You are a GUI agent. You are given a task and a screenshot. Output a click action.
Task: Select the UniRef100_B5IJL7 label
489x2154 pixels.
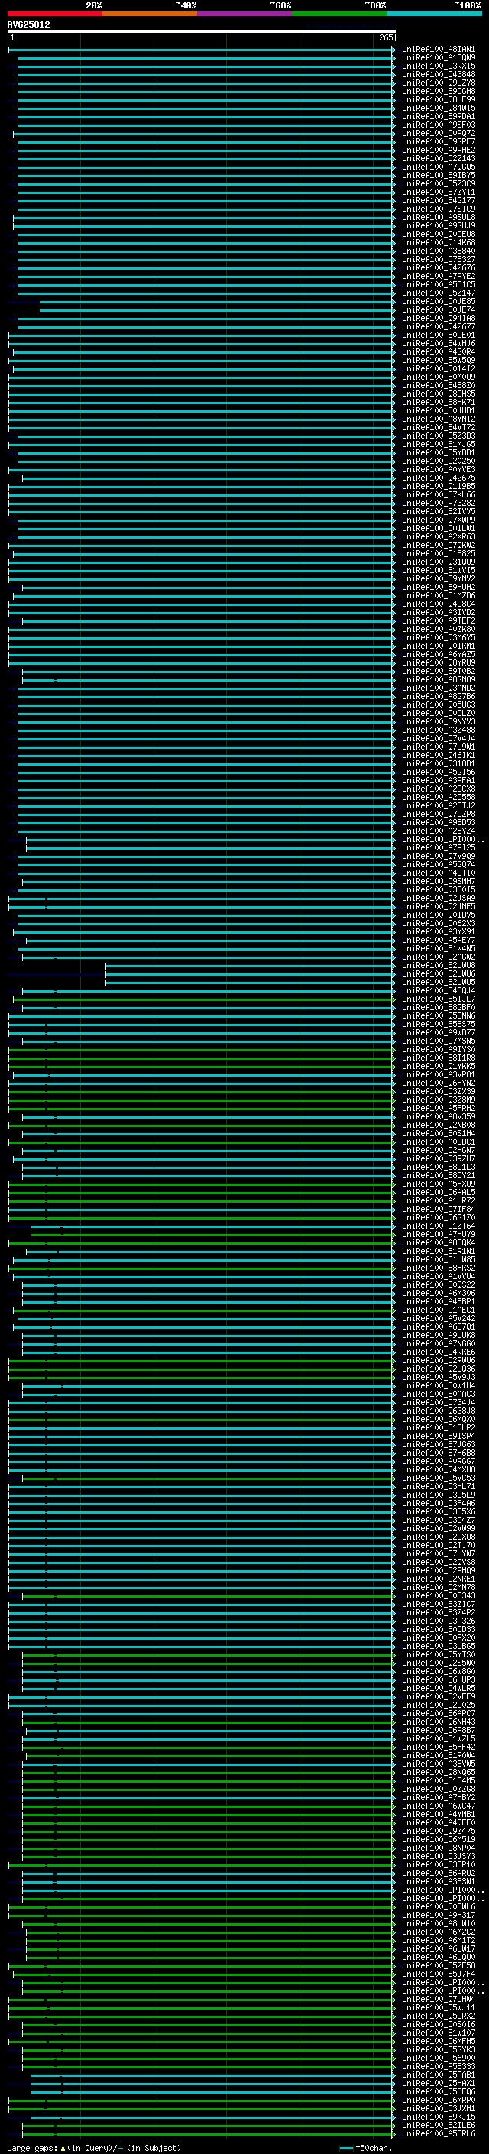click(438, 999)
